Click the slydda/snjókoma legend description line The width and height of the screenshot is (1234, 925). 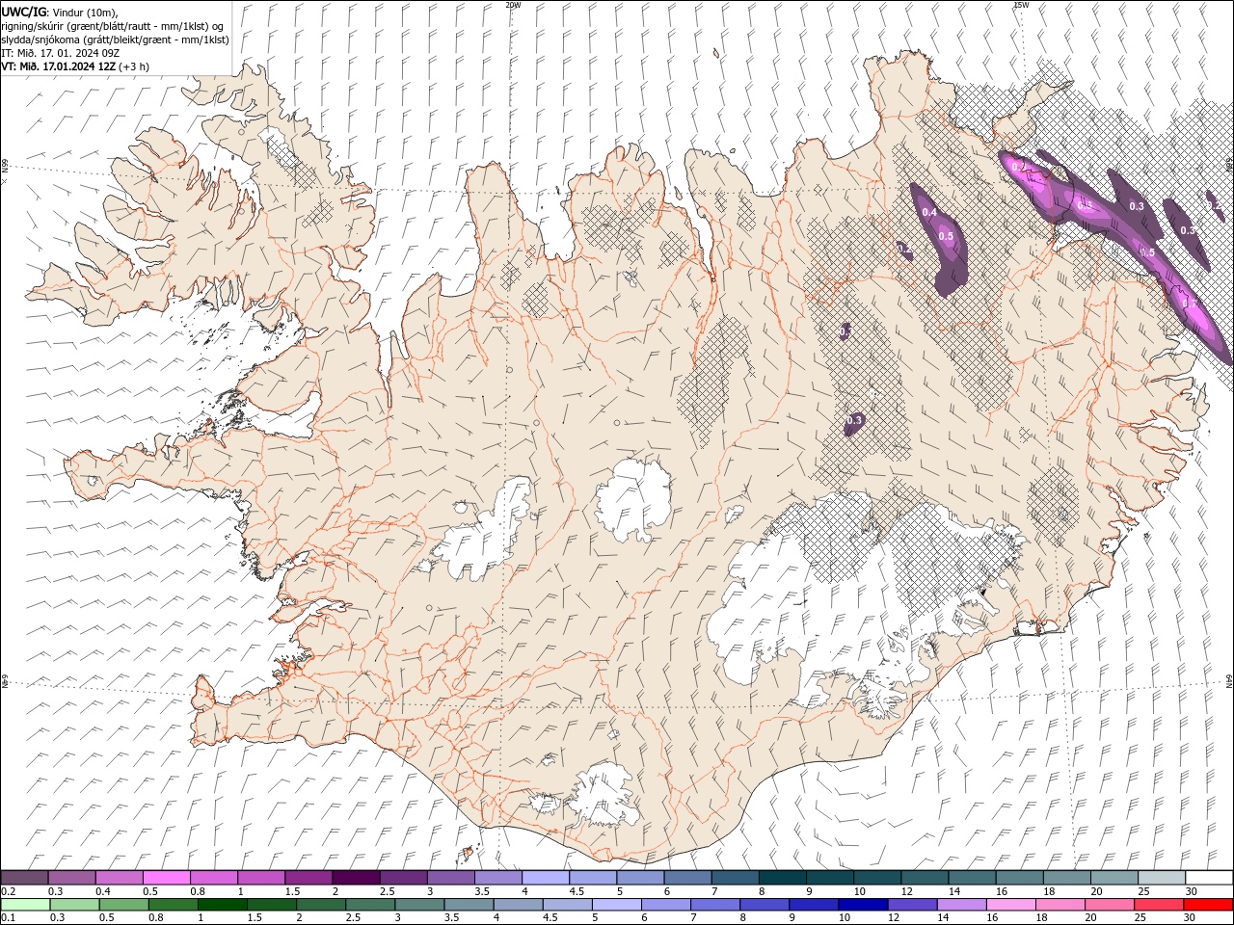pos(115,39)
